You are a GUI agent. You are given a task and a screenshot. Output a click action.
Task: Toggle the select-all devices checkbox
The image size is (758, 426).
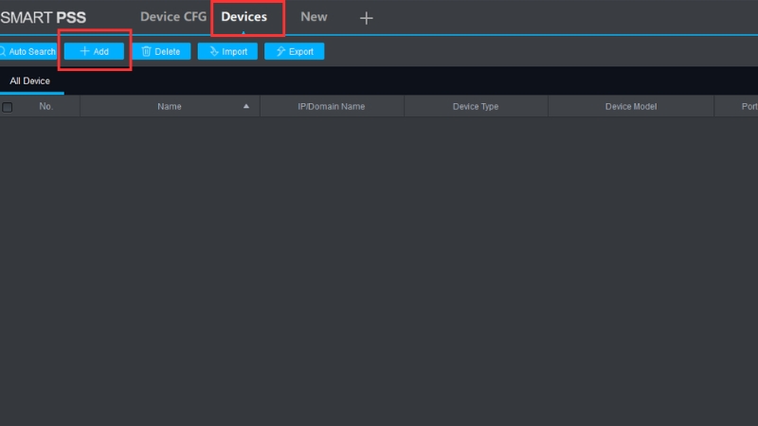coord(8,107)
